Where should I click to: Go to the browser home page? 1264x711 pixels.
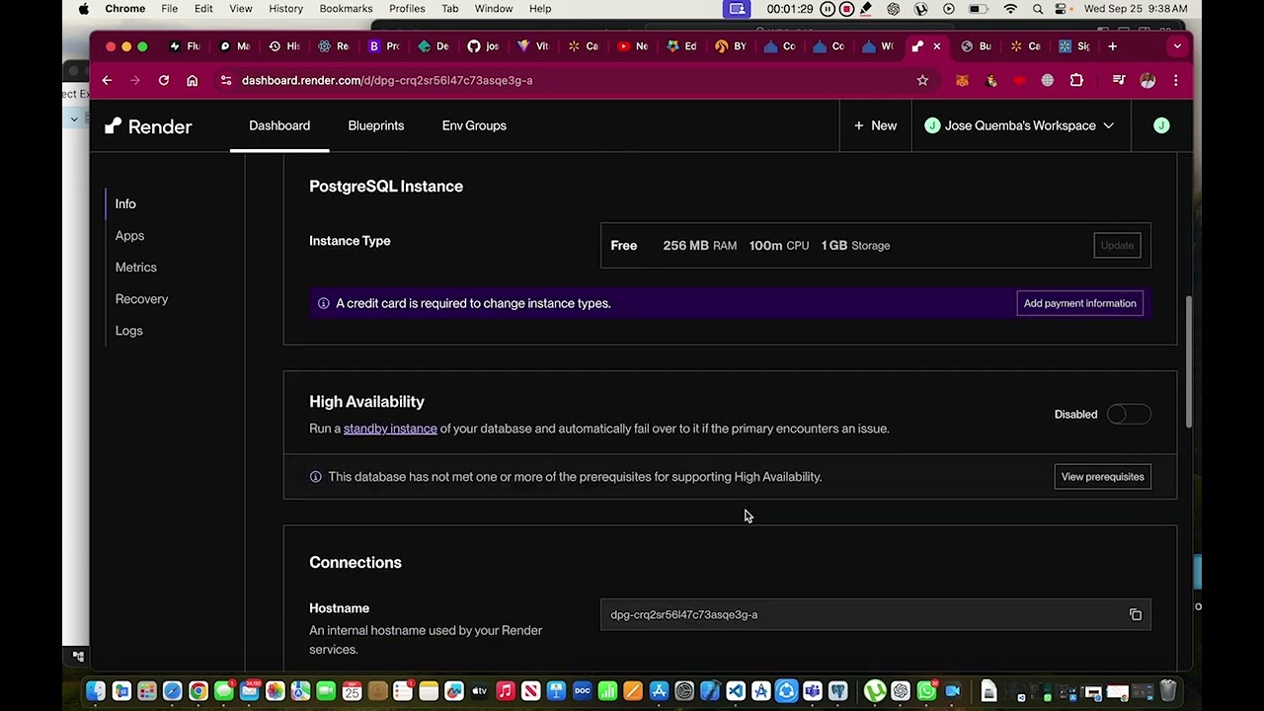193,80
